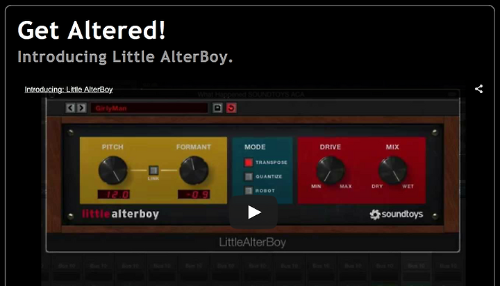
Task: Click the soundtoys logo
Action: tap(397, 214)
